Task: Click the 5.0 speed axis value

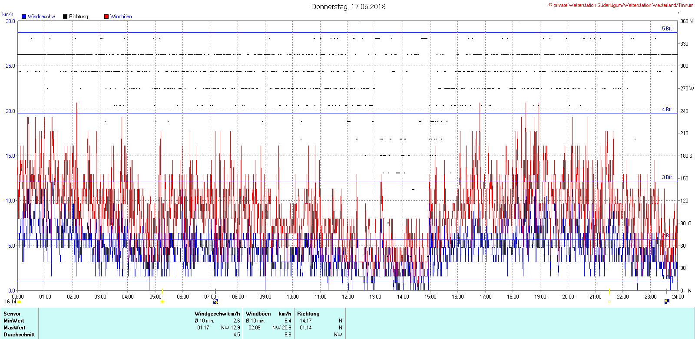Action: click(x=11, y=246)
